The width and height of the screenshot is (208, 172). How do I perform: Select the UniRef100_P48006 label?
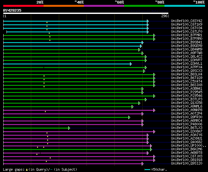[187, 124]
